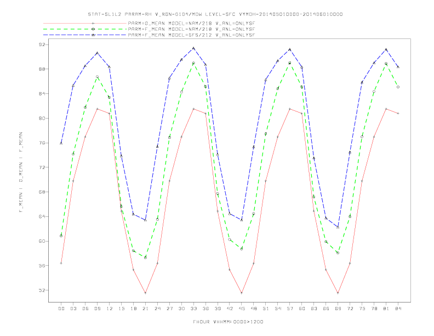Select the legend entry PARM=O_MEAN MODEL=NAM/218
The image size is (434, 336).
tap(191, 23)
